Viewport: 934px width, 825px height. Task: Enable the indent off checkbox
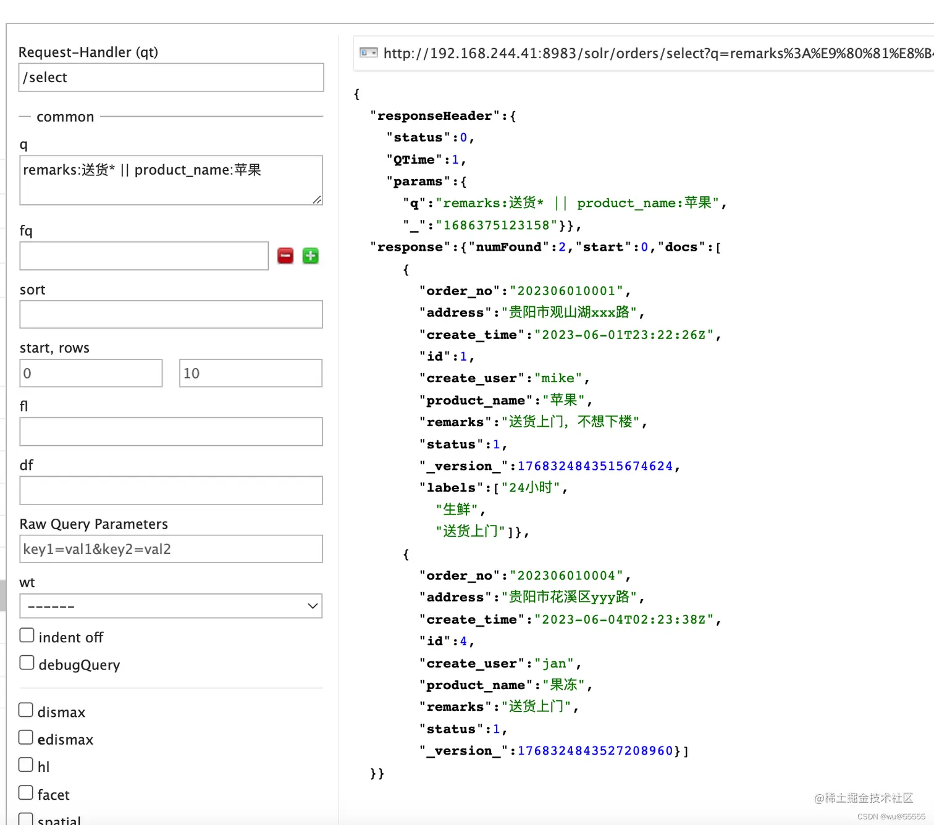(x=27, y=635)
